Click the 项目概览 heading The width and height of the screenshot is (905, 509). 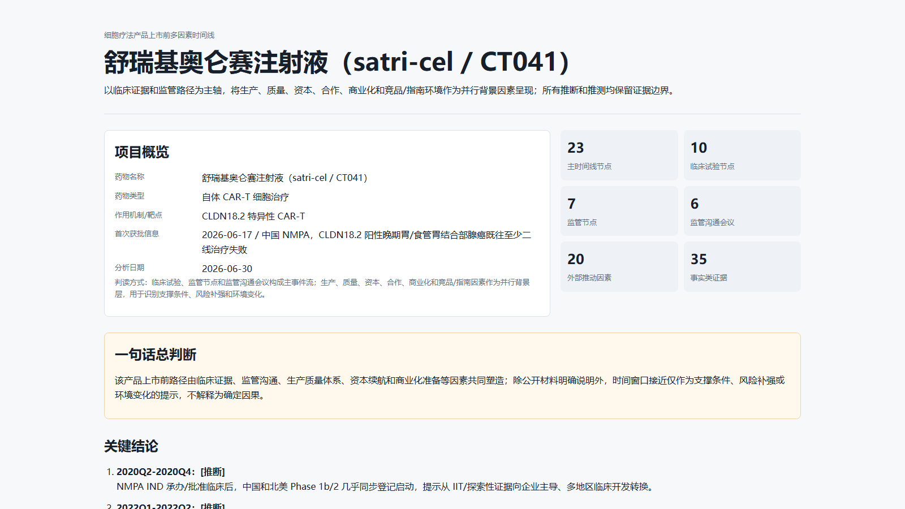[142, 152]
